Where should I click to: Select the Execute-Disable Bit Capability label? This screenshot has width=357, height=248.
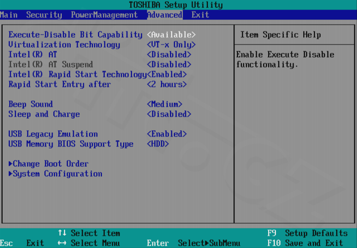[x=75, y=35]
